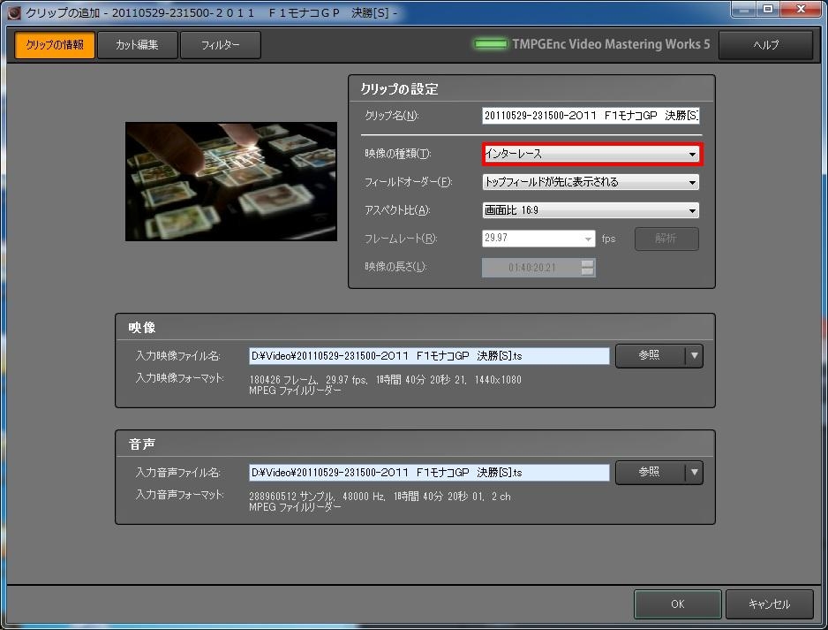Open the フィルター tab
The width and height of the screenshot is (828, 630).
220,45
